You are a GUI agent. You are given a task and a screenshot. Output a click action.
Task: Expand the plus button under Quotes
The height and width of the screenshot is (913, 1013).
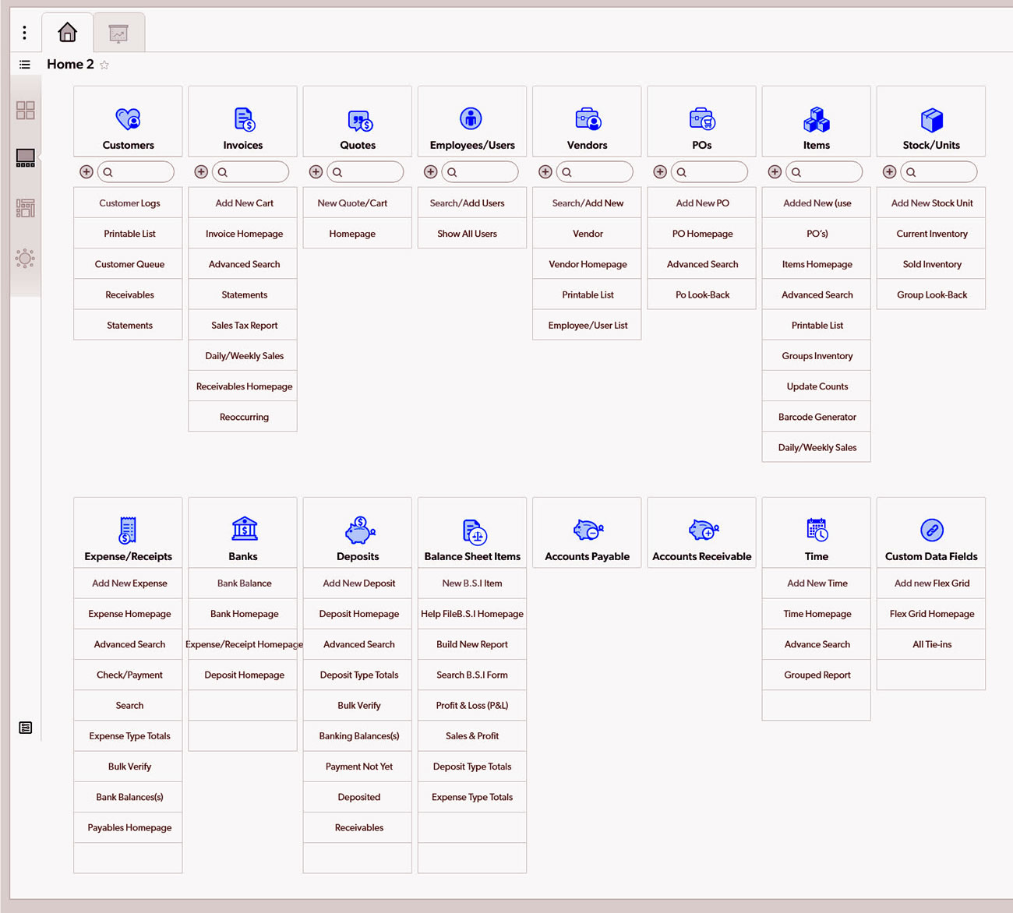(x=316, y=172)
